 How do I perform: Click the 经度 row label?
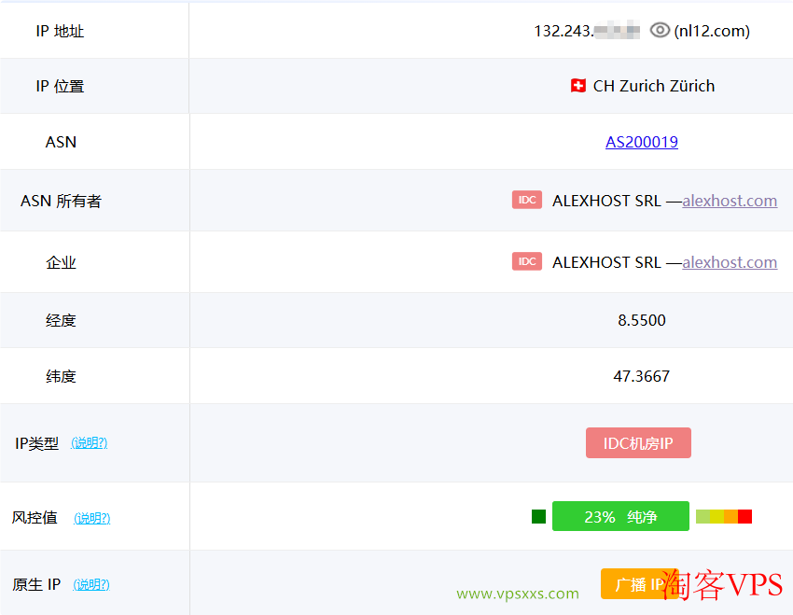(x=61, y=321)
